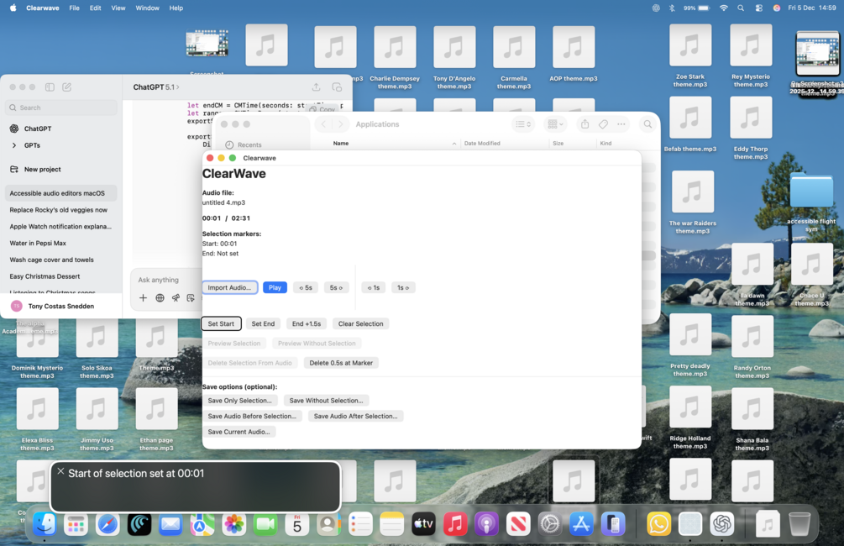844x546 pixels.
Task: Click the globe web search icon
Action: [x=160, y=297]
